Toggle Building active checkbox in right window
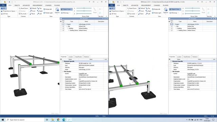 coord(172,28)
